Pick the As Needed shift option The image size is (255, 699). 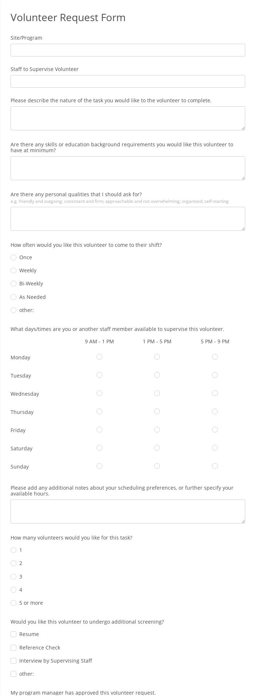coord(13,297)
